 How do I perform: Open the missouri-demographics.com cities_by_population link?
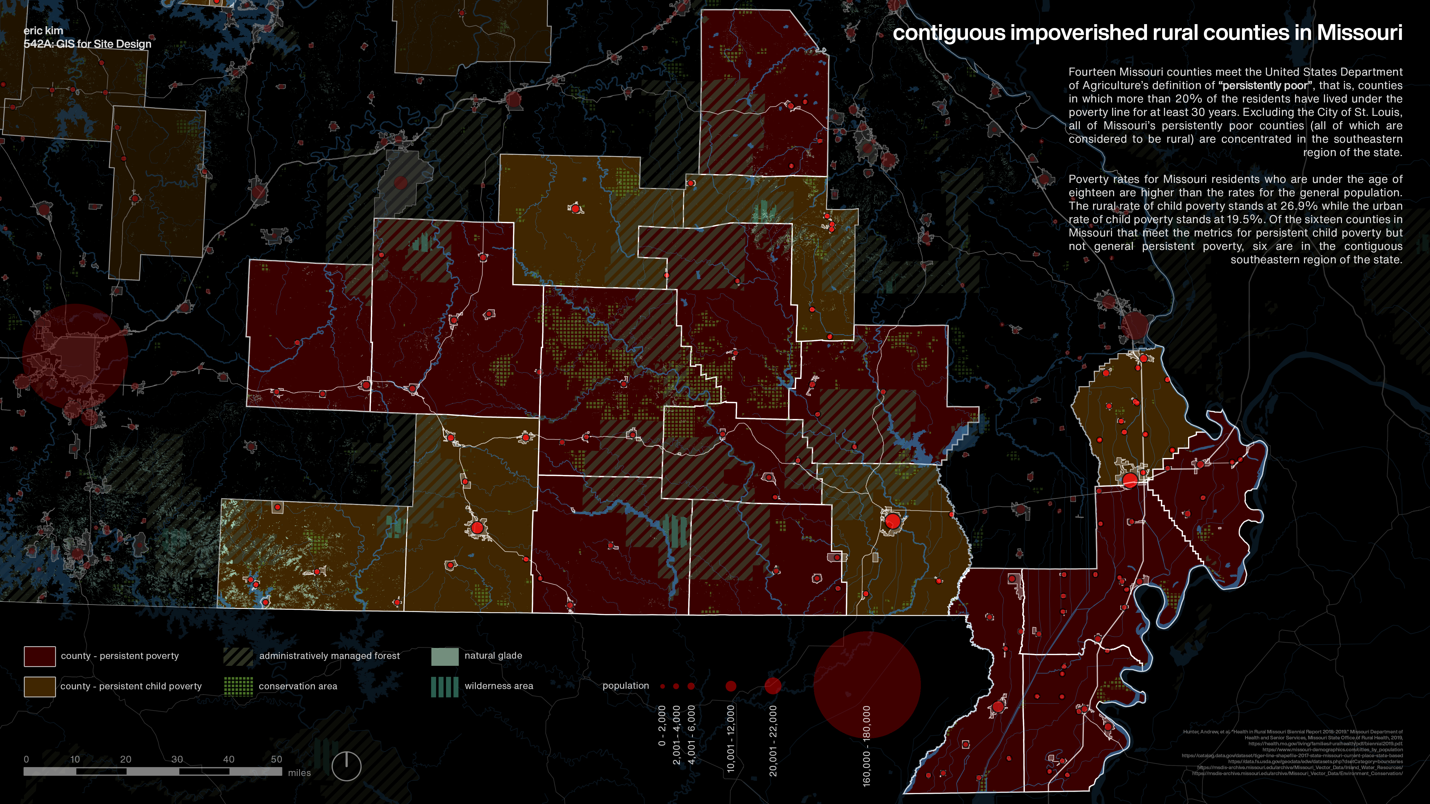(x=1332, y=750)
